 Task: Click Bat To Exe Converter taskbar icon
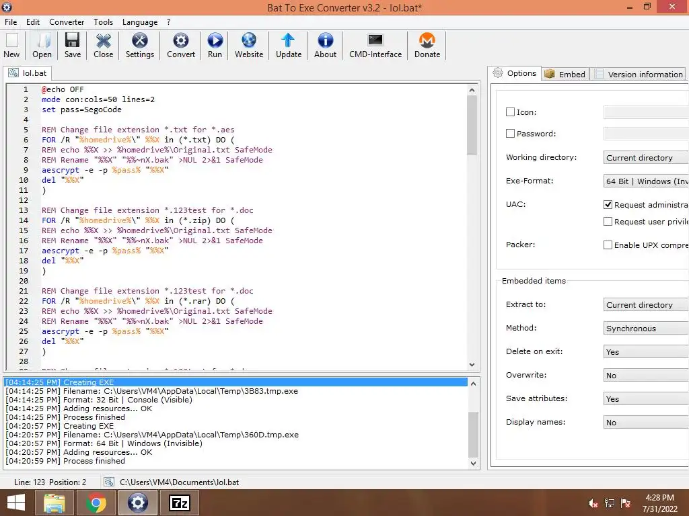pyautogui.click(x=137, y=503)
